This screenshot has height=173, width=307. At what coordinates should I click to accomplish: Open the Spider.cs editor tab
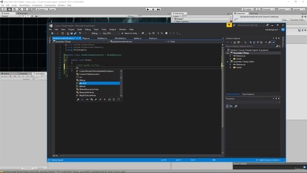(x=138, y=38)
